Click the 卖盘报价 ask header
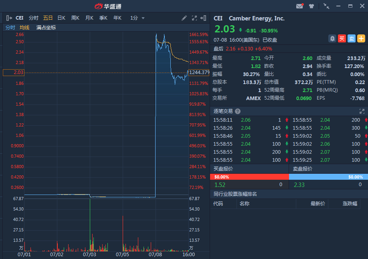Viewport: 368px width, 259px height. [303, 169]
